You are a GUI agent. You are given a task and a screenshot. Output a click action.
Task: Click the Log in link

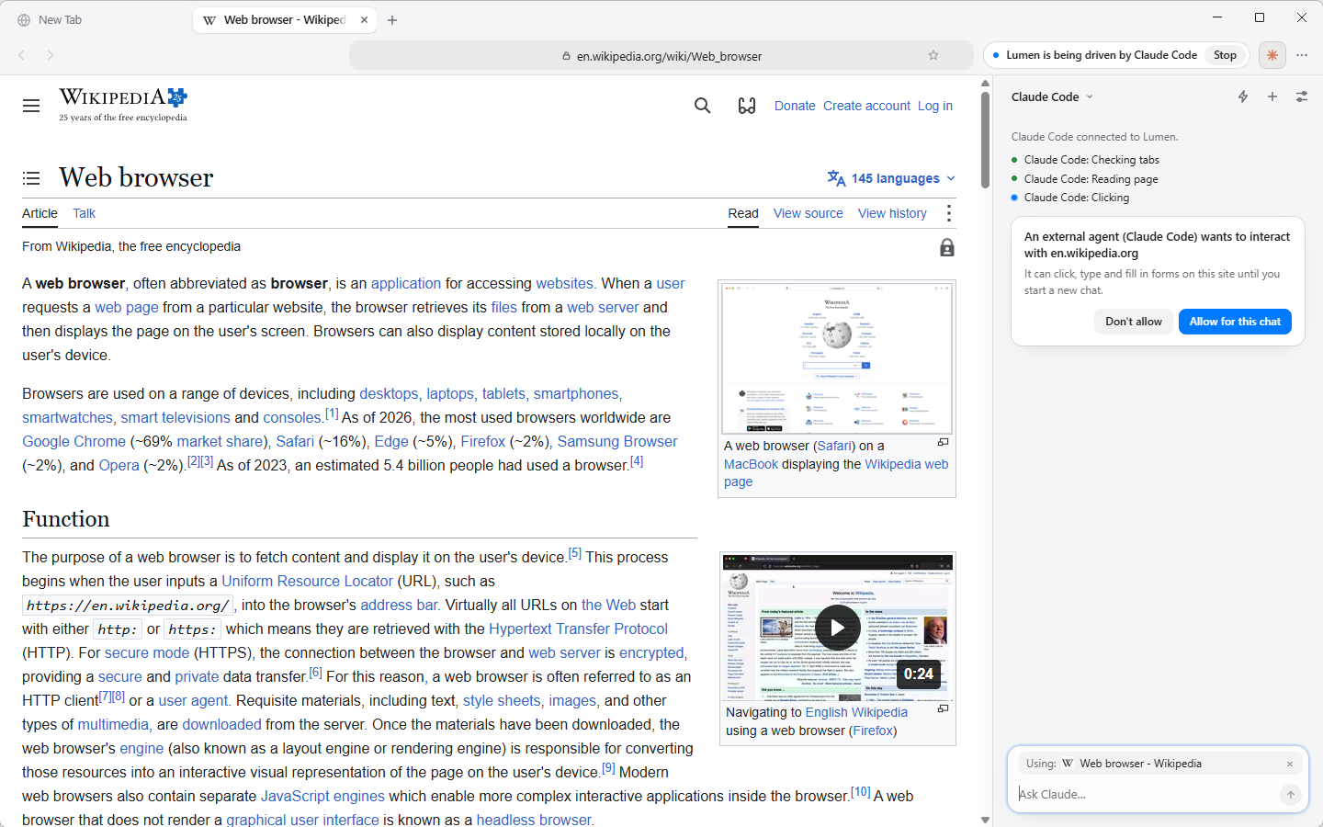click(935, 106)
